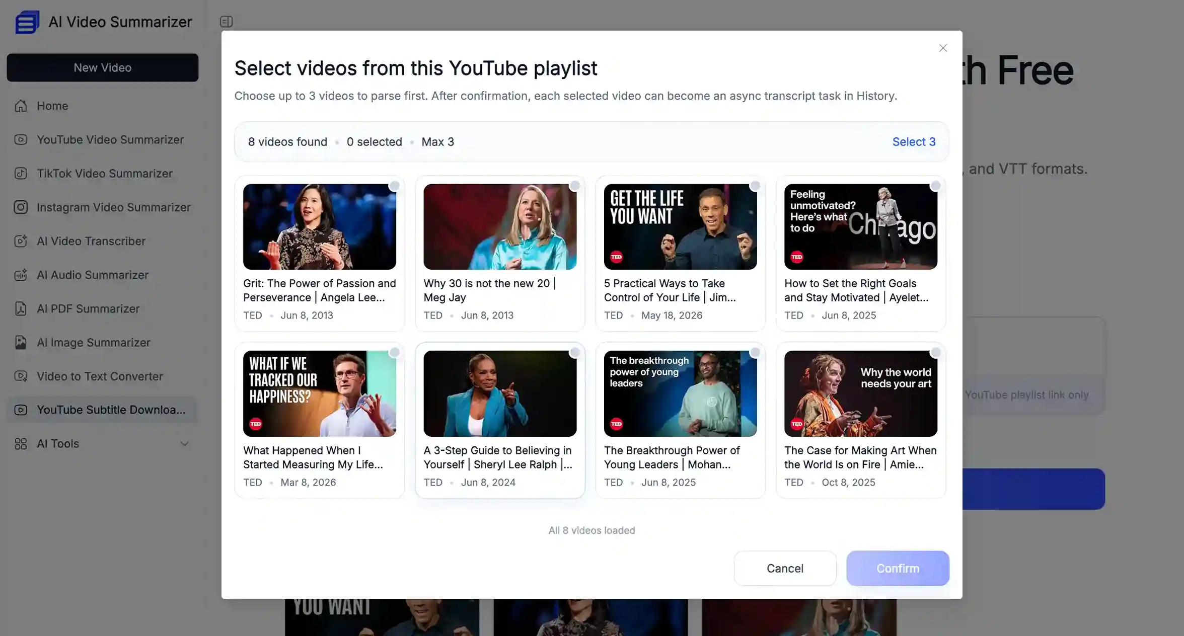Close the playlist selection dialog

point(943,48)
